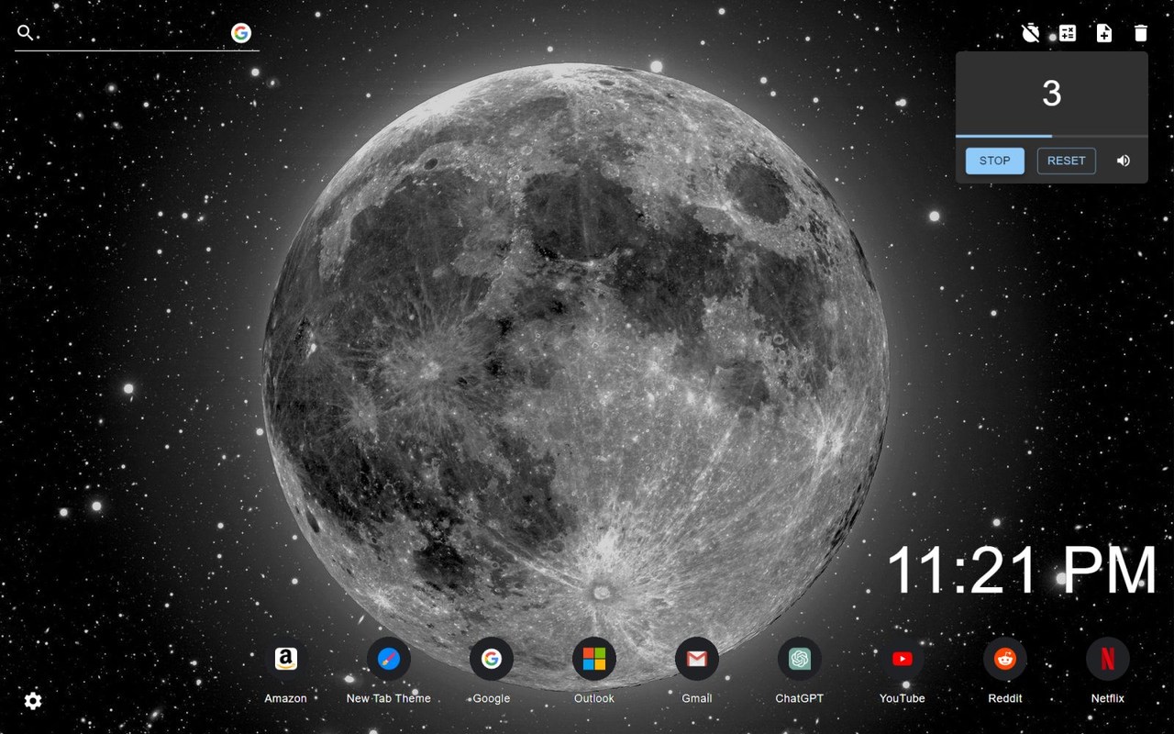Click the trash delete icon
1174x734 pixels.
tap(1141, 33)
